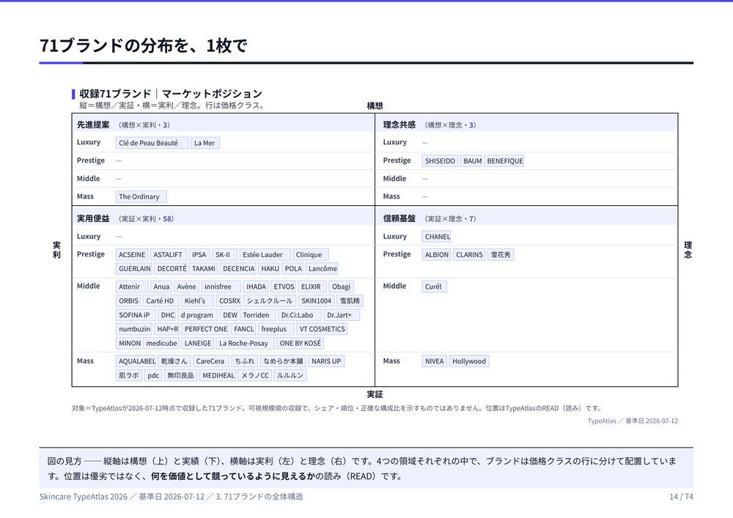Select the SHISEIDO brand tag
Screen dimensions: 733x518
click(440, 160)
